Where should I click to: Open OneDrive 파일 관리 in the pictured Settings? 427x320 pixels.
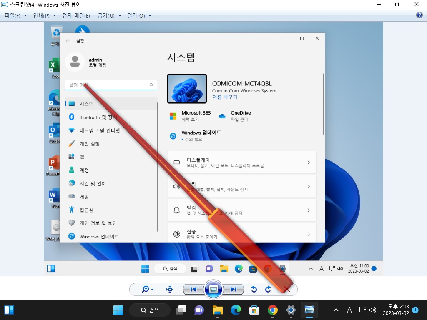[234, 116]
